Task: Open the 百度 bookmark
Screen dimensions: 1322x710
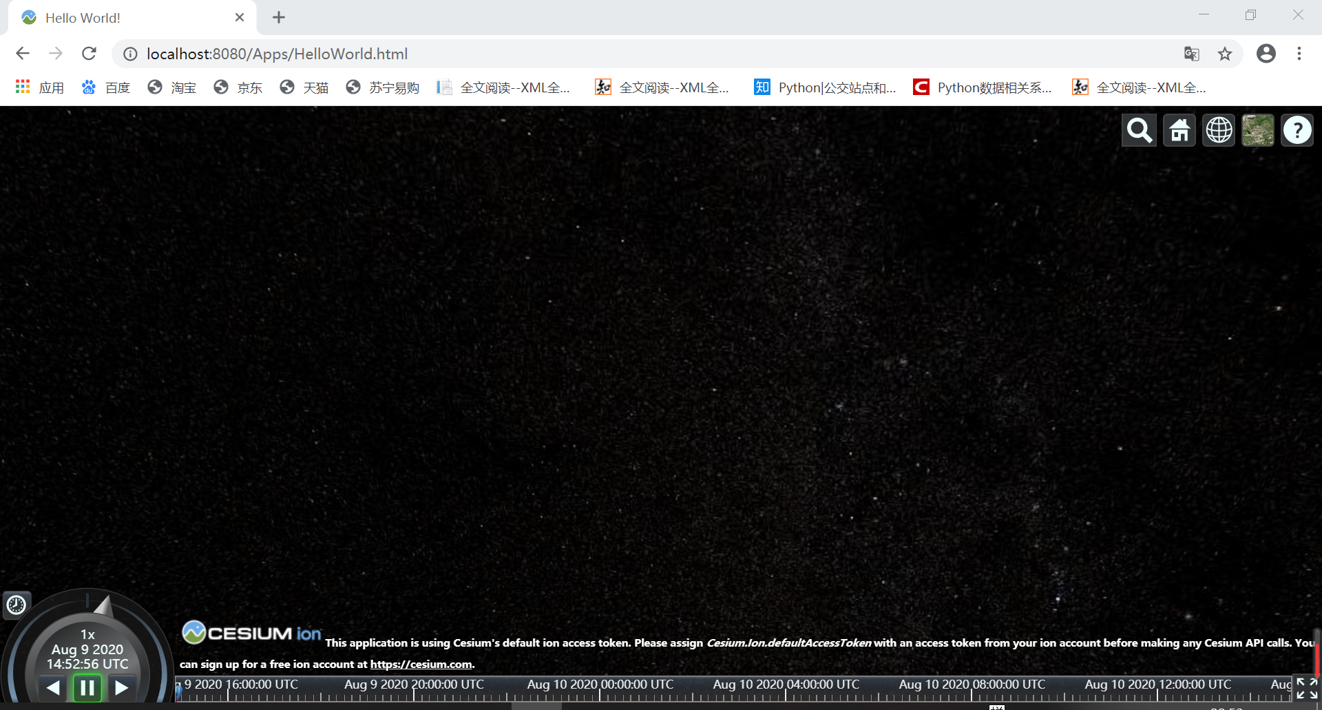Action: 106,87
